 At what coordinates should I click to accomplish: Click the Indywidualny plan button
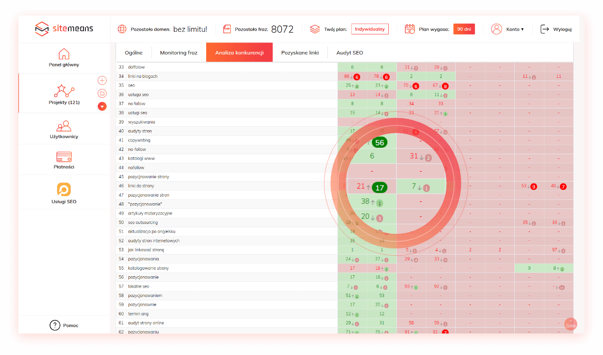(370, 29)
